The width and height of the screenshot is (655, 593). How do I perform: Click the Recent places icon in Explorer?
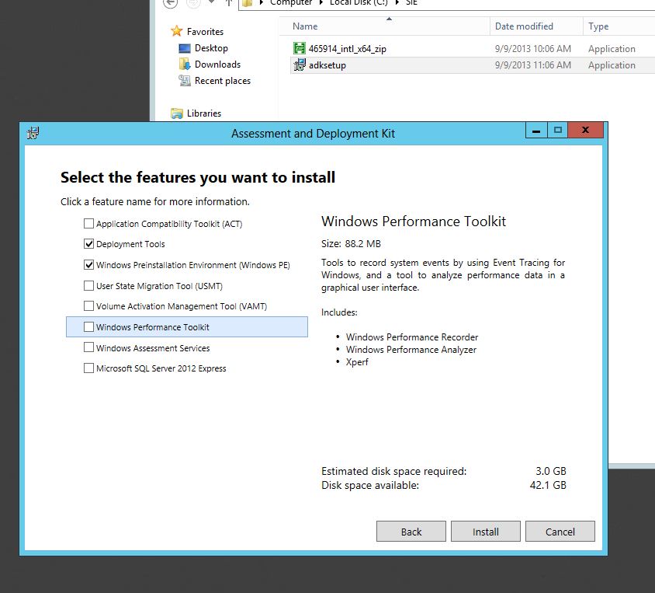[x=184, y=80]
